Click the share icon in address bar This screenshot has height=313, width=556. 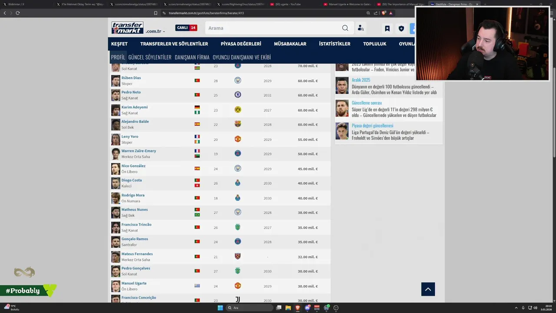point(375,13)
